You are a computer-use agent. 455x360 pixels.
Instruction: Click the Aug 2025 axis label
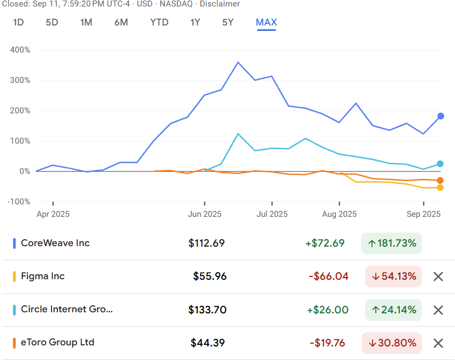coord(339,214)
